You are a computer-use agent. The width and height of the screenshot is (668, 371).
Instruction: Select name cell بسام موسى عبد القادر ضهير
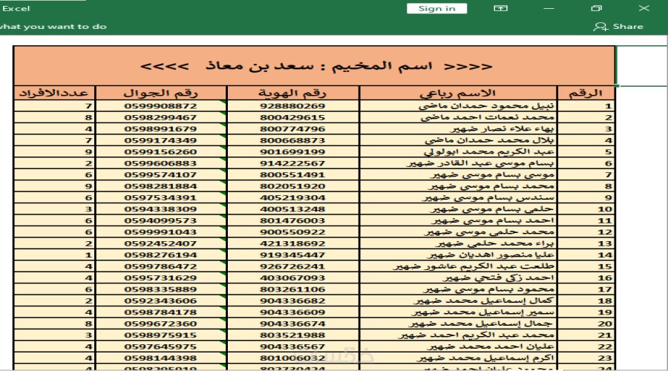[458, 163]
